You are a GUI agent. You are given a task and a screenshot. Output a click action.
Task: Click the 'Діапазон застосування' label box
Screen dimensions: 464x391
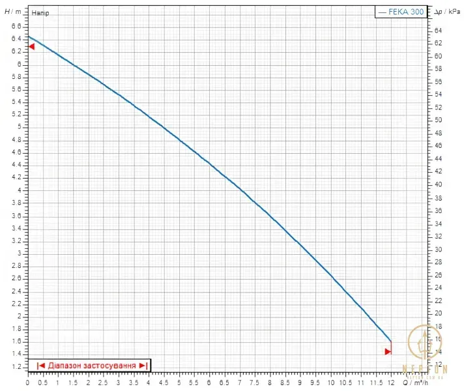pyautogui.click(x=89, y=366)
